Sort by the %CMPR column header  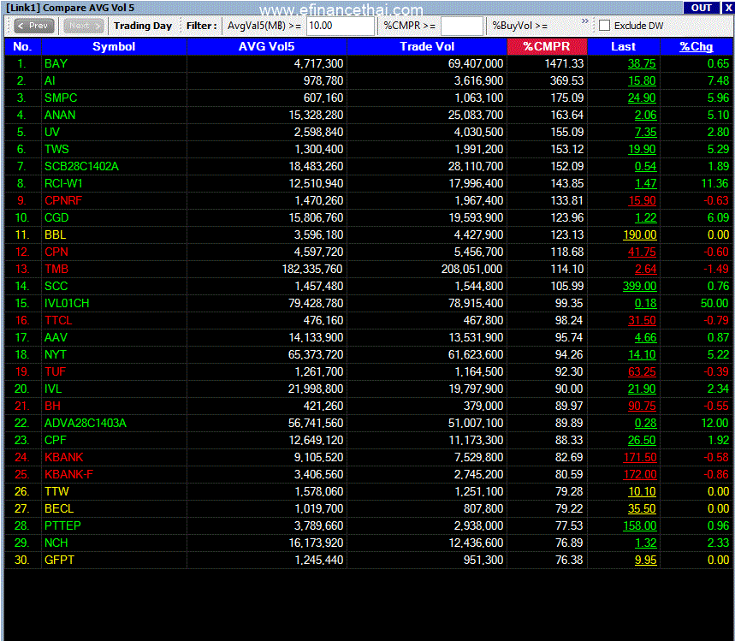pyautogui.click(x=547, y=46)
